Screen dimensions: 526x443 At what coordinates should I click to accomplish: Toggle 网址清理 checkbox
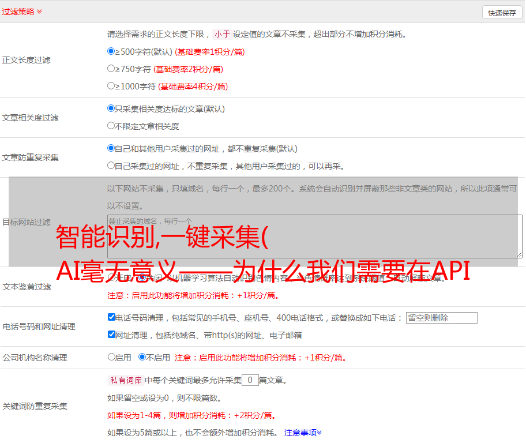pyautogui.click(x=111, y=334)
